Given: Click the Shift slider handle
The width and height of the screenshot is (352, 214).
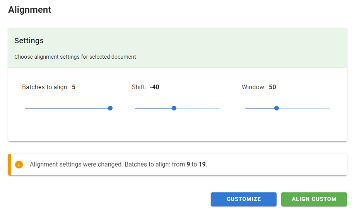Looking at the screenshot, I should (x=174, y=108).
